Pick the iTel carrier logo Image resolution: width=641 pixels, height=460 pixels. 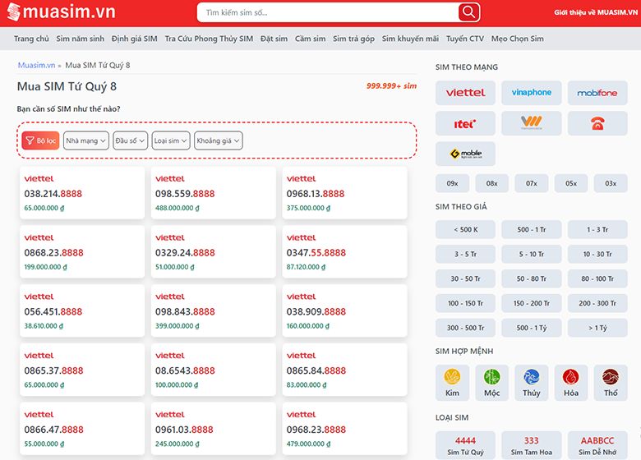pos(465,123)
